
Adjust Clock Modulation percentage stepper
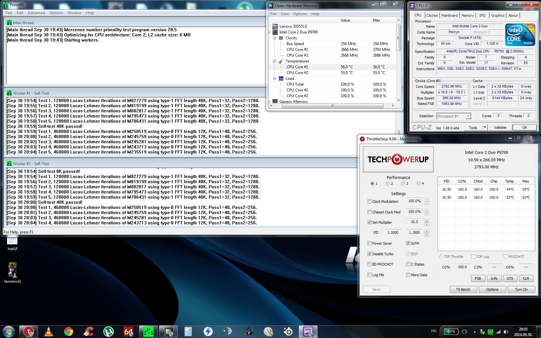(427, 202)
